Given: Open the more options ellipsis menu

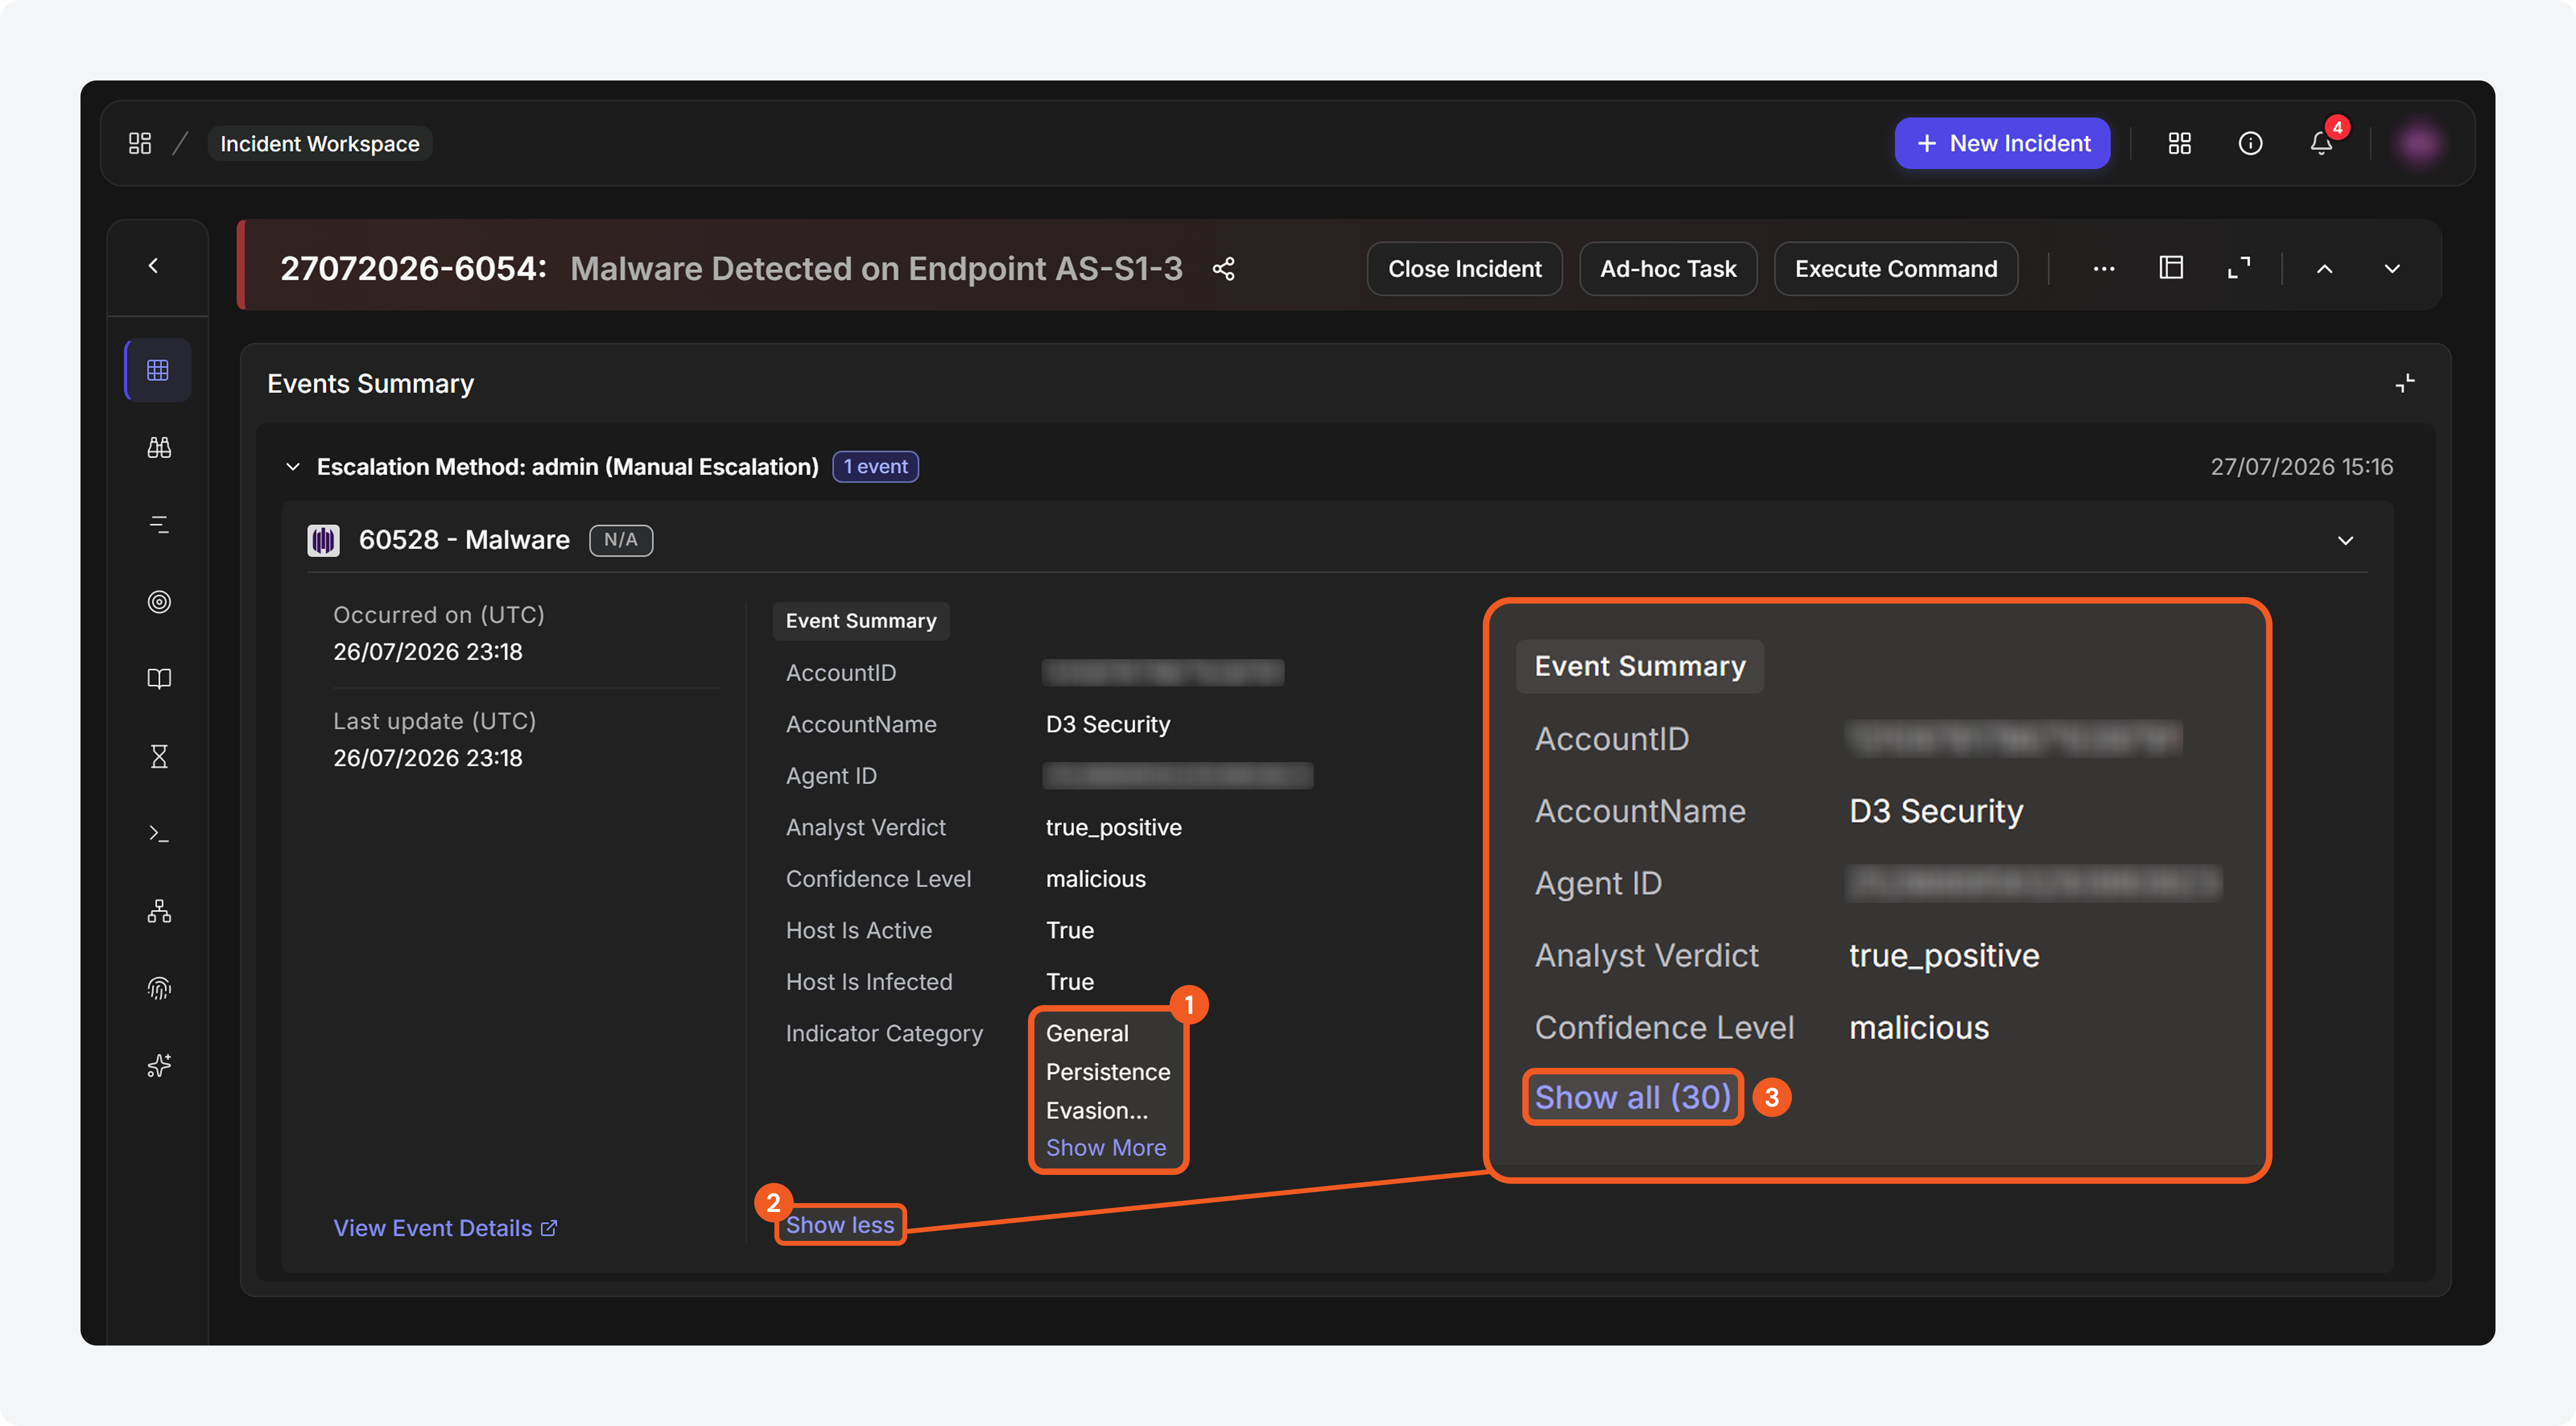Looking at the screenshot, I should point(2103,269).
